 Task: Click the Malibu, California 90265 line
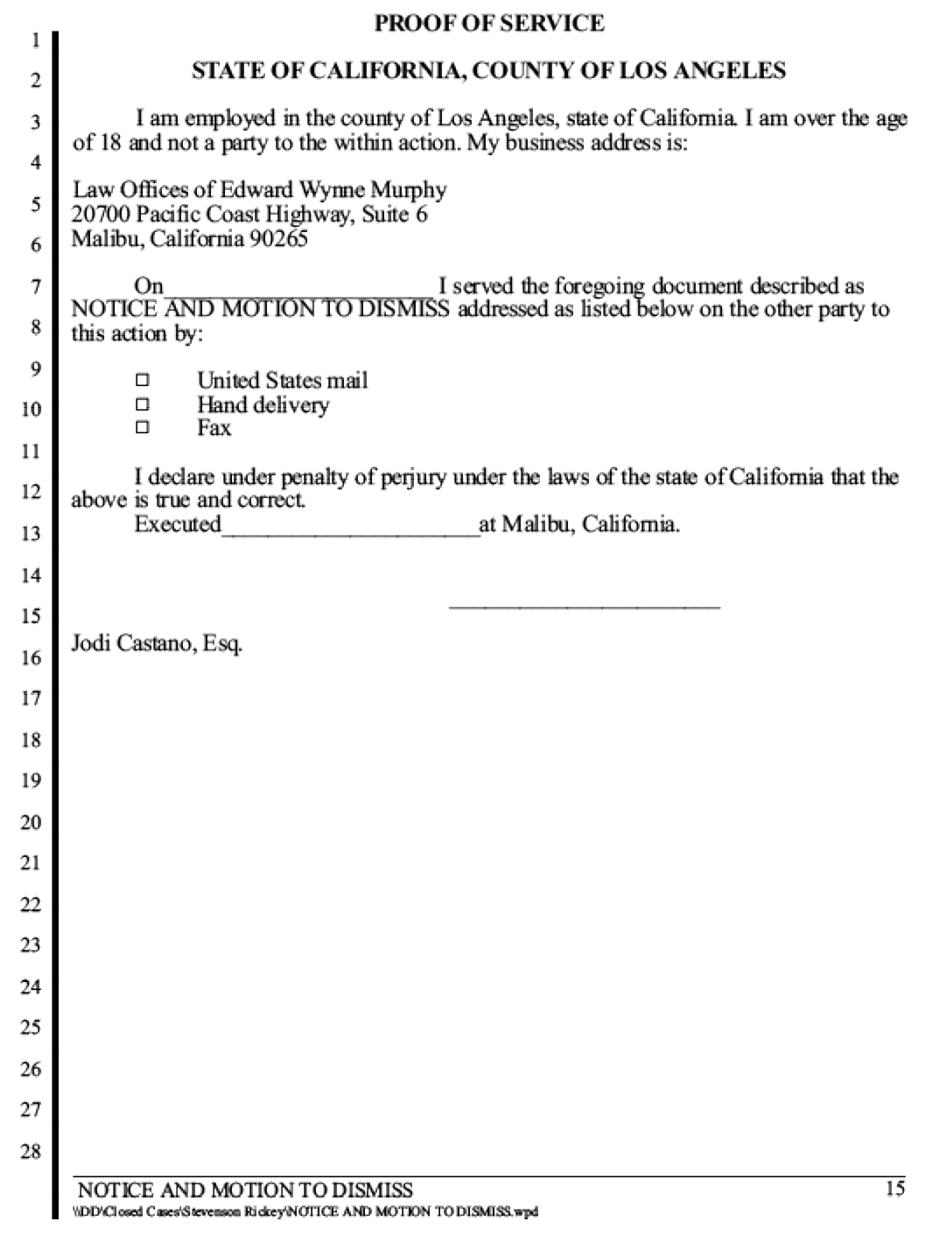tap(189, 238)
